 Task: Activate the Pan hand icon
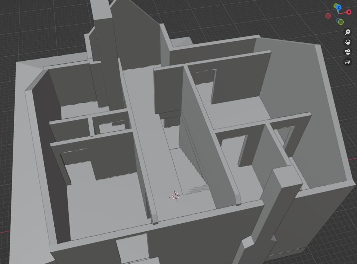[348, 42]
